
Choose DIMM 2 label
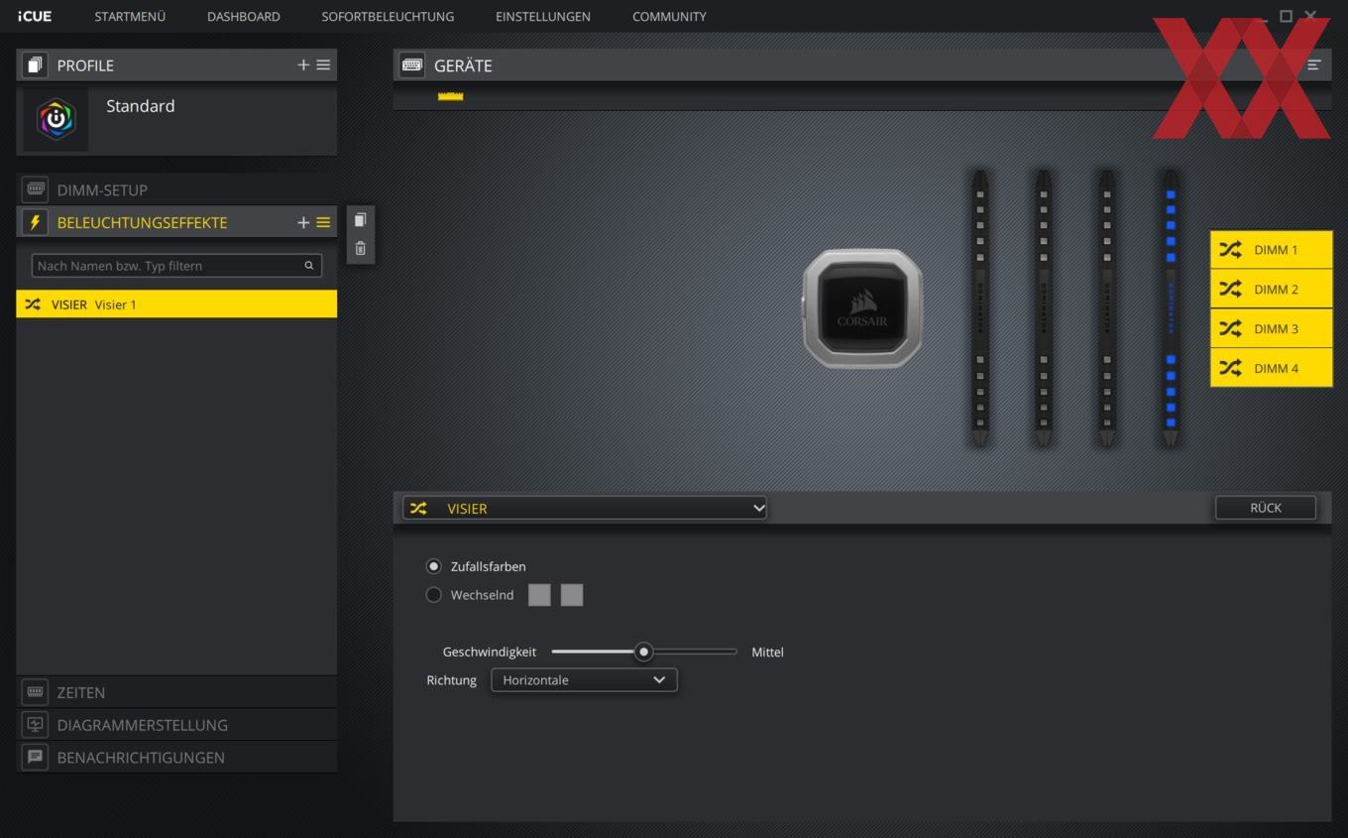click(1276, 290)
